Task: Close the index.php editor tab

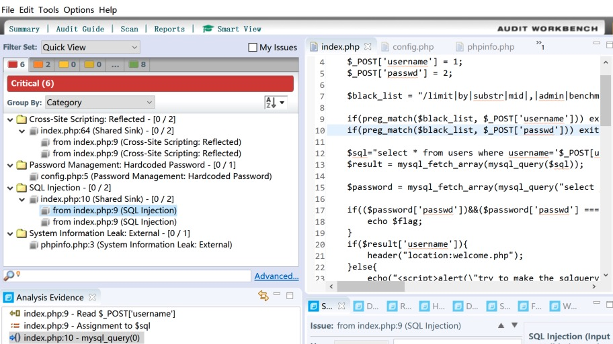Action: [368, 46]
